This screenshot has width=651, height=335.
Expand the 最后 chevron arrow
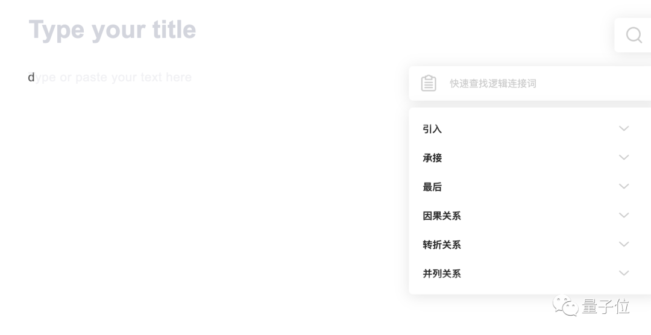pos(624,186)
